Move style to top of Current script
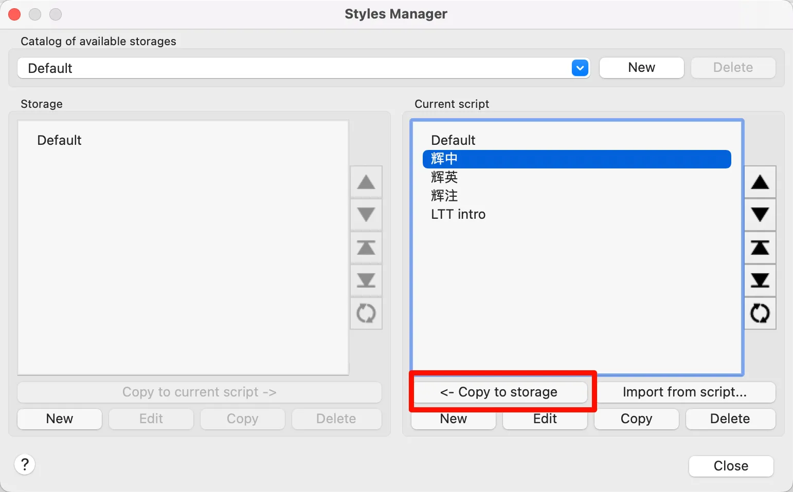Image resolution: width=793 pixels, height=492 pixels. click(x=760, y=248)
